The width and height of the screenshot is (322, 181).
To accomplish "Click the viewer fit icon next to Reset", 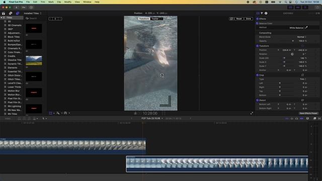I will [x=231, y=19].
